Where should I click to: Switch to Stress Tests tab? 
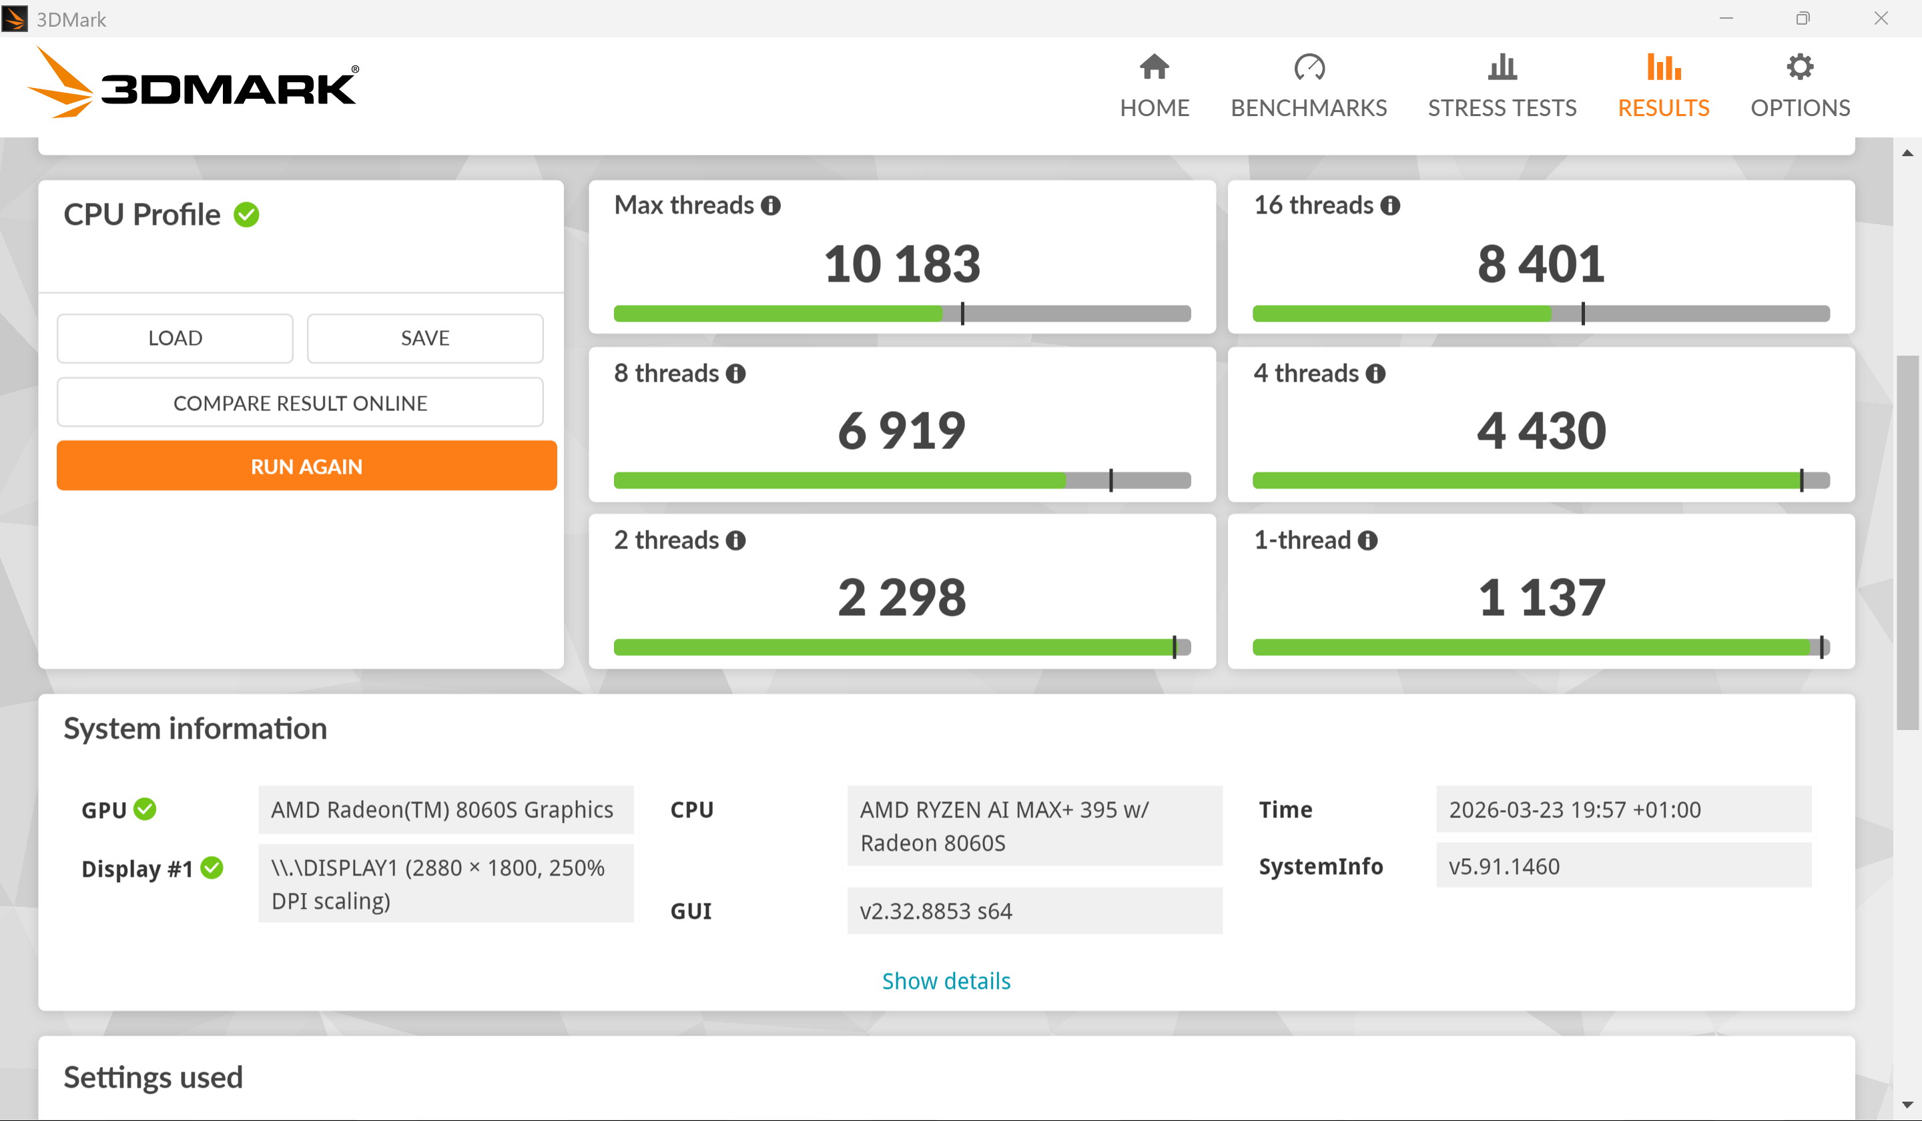tap(1502, 86)
